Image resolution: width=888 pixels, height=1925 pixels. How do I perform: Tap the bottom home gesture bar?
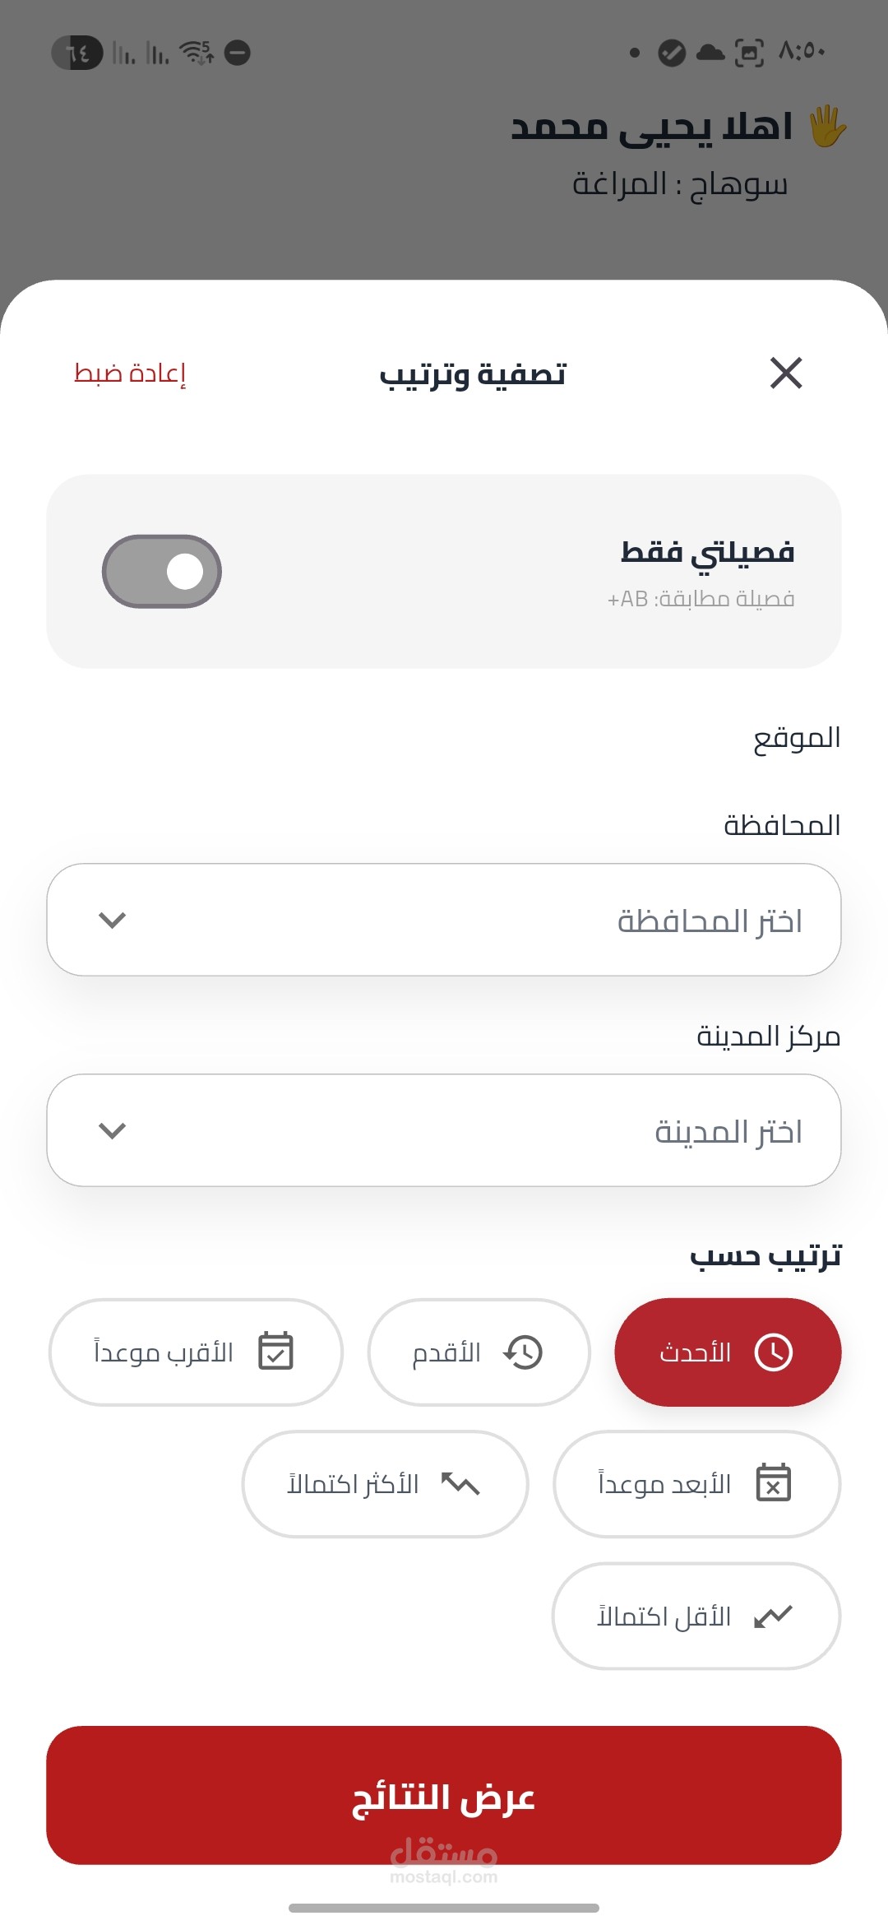444,1908
